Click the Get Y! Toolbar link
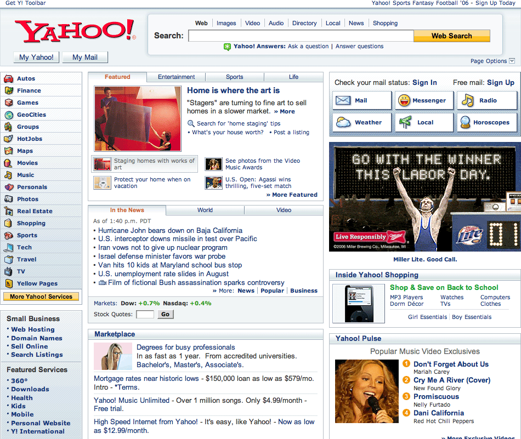Image resolution: width=521 pixels, height=439 pixels. pyautogui.click(x=26, y=3)
